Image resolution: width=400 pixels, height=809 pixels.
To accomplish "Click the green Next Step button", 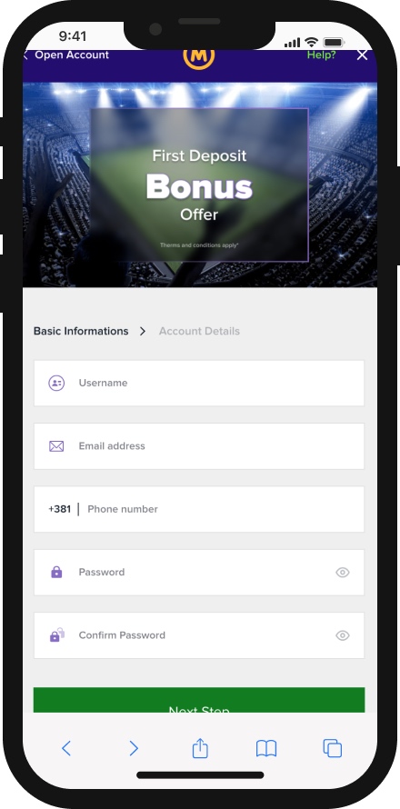I will [x=199, y=700].
